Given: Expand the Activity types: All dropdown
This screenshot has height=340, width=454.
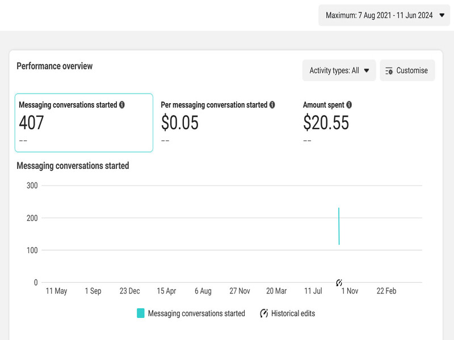Looking at the screenshot, I should (334, 71).
